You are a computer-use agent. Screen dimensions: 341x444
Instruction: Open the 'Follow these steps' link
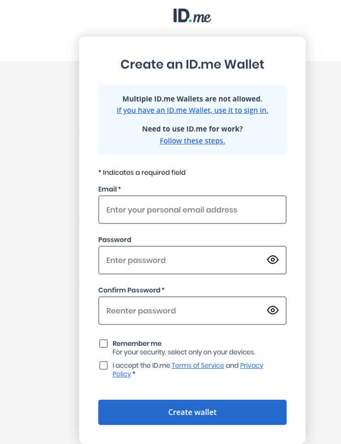coord(192,141)
